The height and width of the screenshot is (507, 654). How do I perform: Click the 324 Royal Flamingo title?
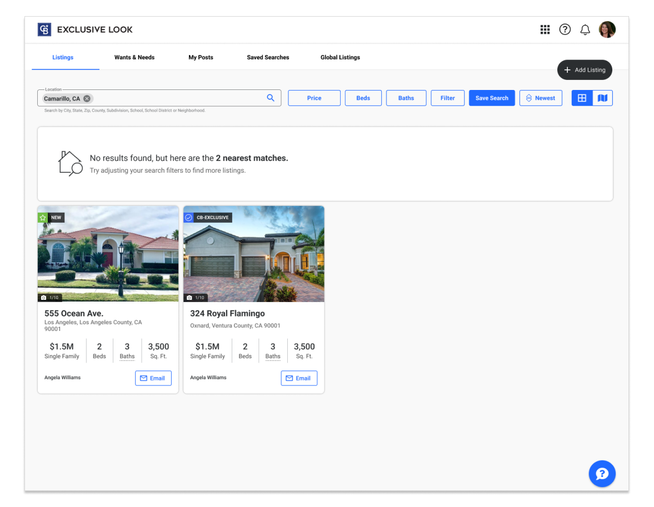(227, 314)
